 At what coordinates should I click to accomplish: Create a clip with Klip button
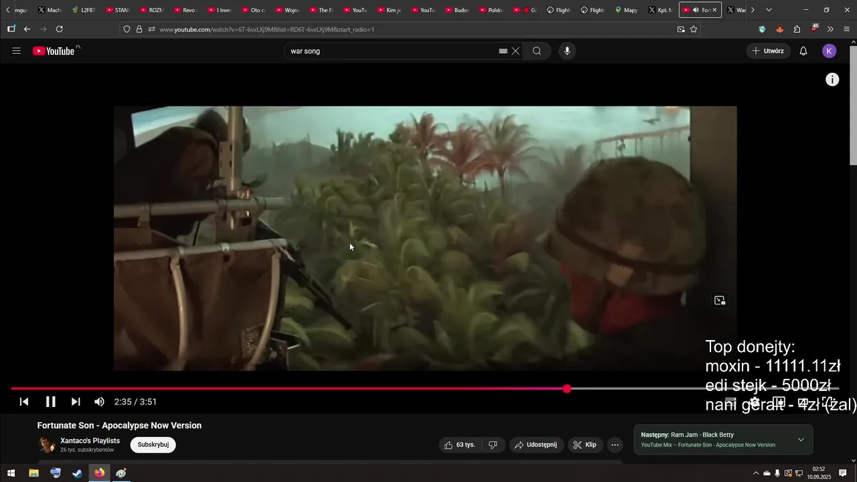pos(585,445)
